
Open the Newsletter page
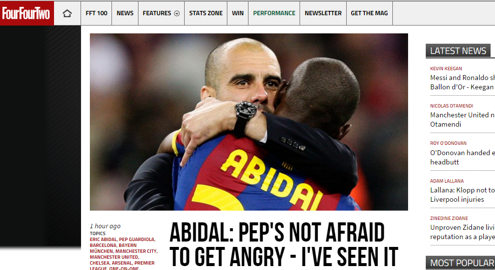323,13
